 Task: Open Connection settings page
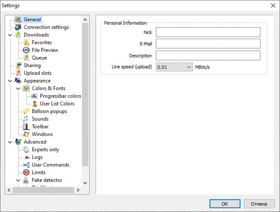coord(46,27)
